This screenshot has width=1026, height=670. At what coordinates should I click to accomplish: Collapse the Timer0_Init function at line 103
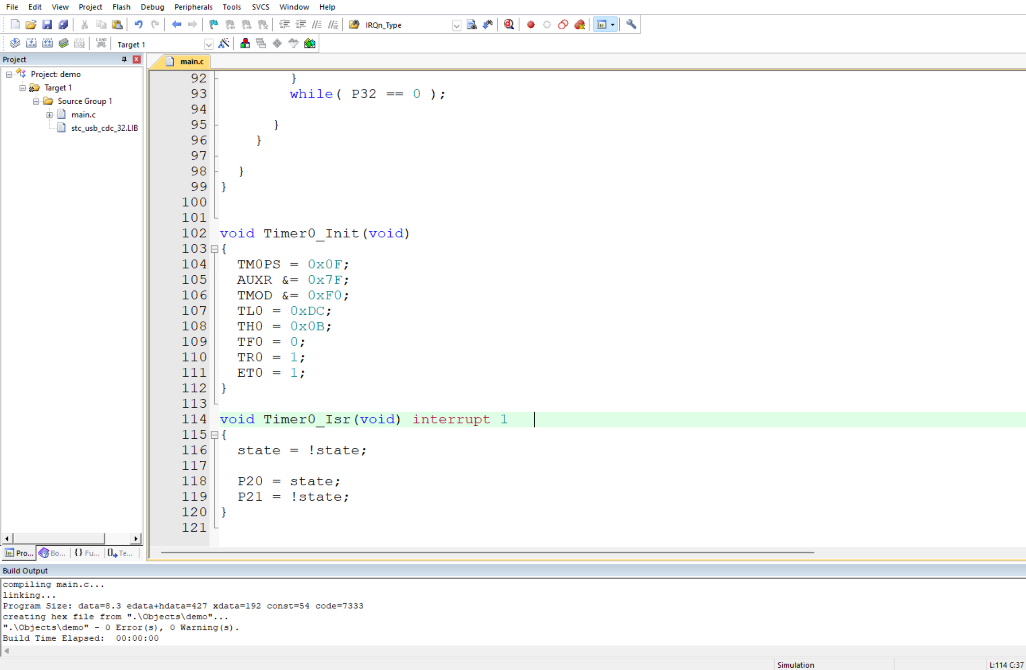[x=215, y=249]
